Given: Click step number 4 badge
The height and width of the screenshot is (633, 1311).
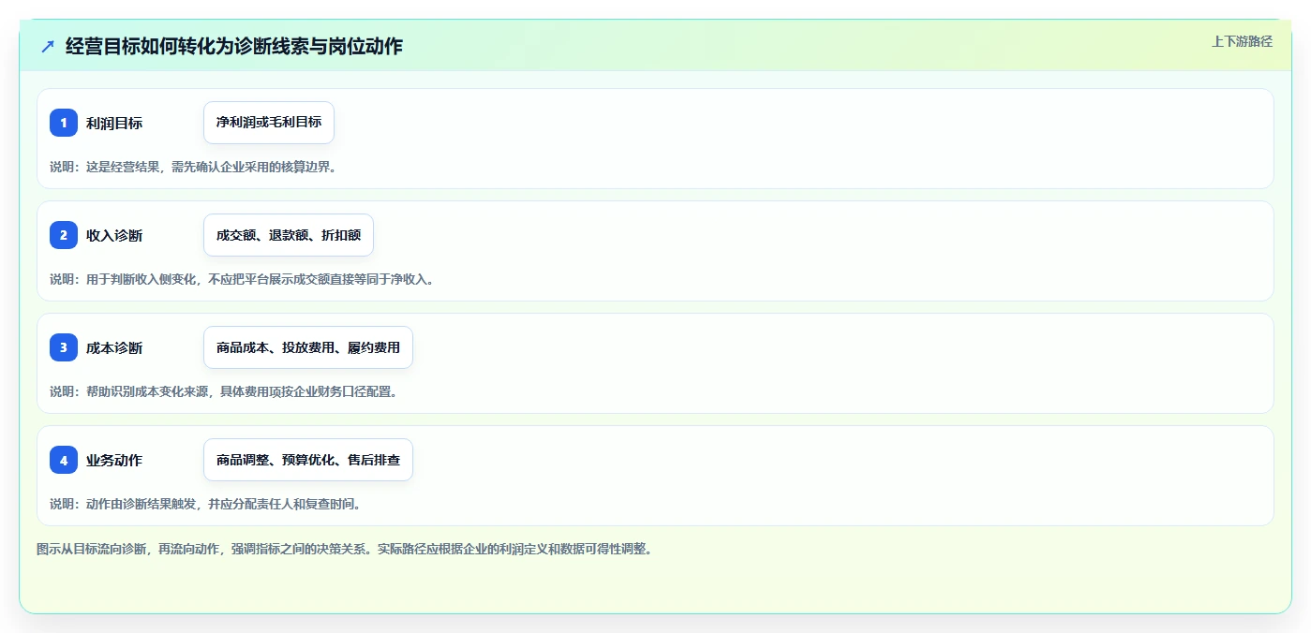Looking at the screenshot, I should (x=64, y=460).
